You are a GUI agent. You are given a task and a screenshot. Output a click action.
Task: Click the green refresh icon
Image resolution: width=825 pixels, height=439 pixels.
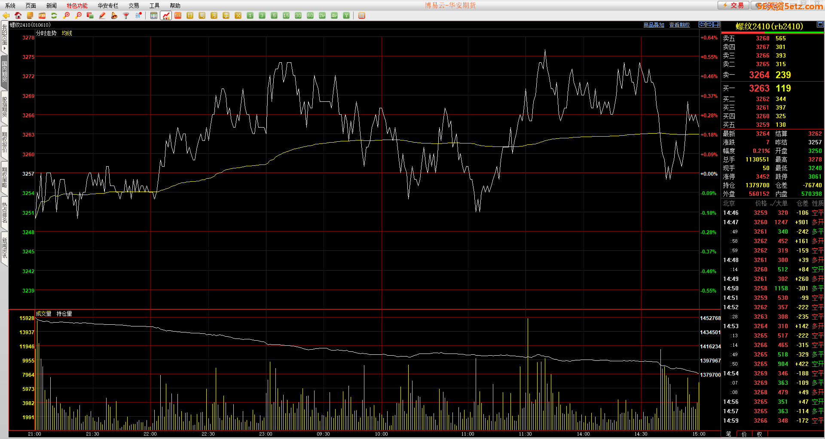(54, 15)
